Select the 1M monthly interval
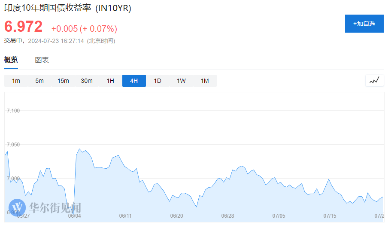The image size is (388, 228). click(x=205, y=81)
